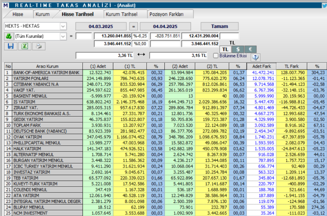Select ALTERNATIF MENKUL row
Screen dimensions: 327x216
point(166,155)
